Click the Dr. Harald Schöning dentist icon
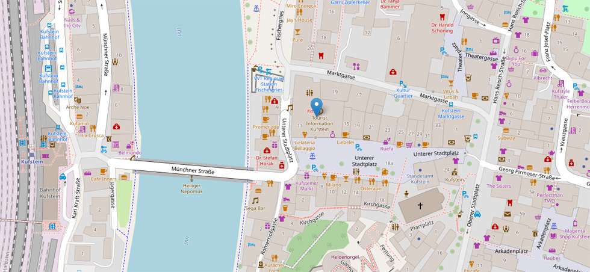The image size is (590, 272). click(442, 17)
